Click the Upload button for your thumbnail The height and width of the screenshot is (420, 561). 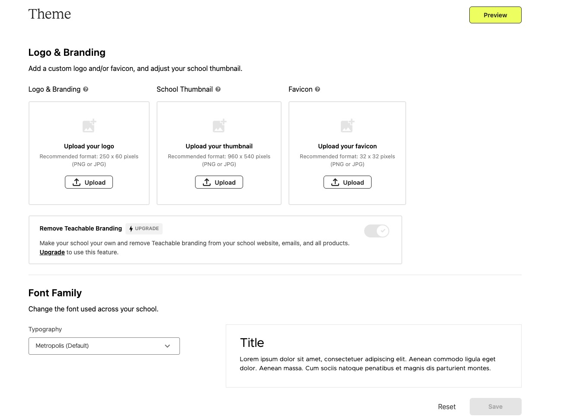[219, 182]
